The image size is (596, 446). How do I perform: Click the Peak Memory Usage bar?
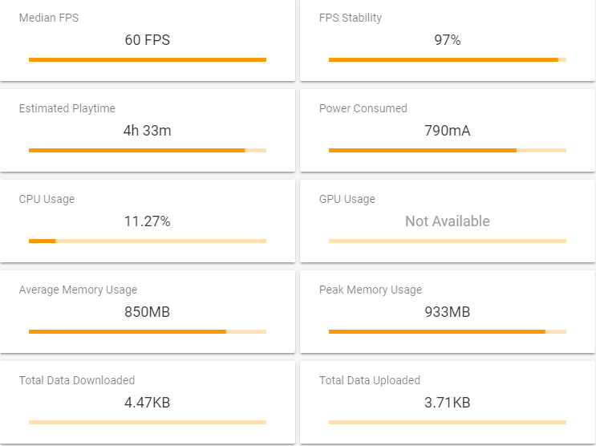point(448,332)
